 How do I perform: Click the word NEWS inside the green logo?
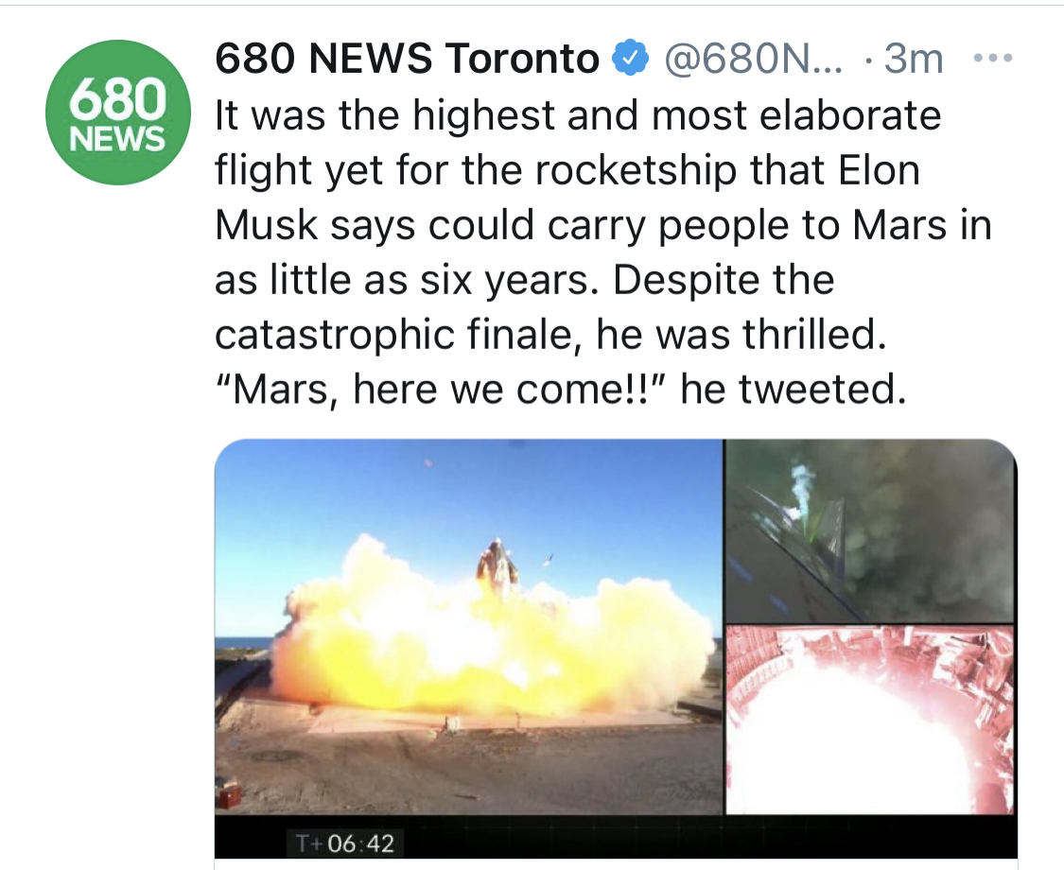[x=117, y=139]
